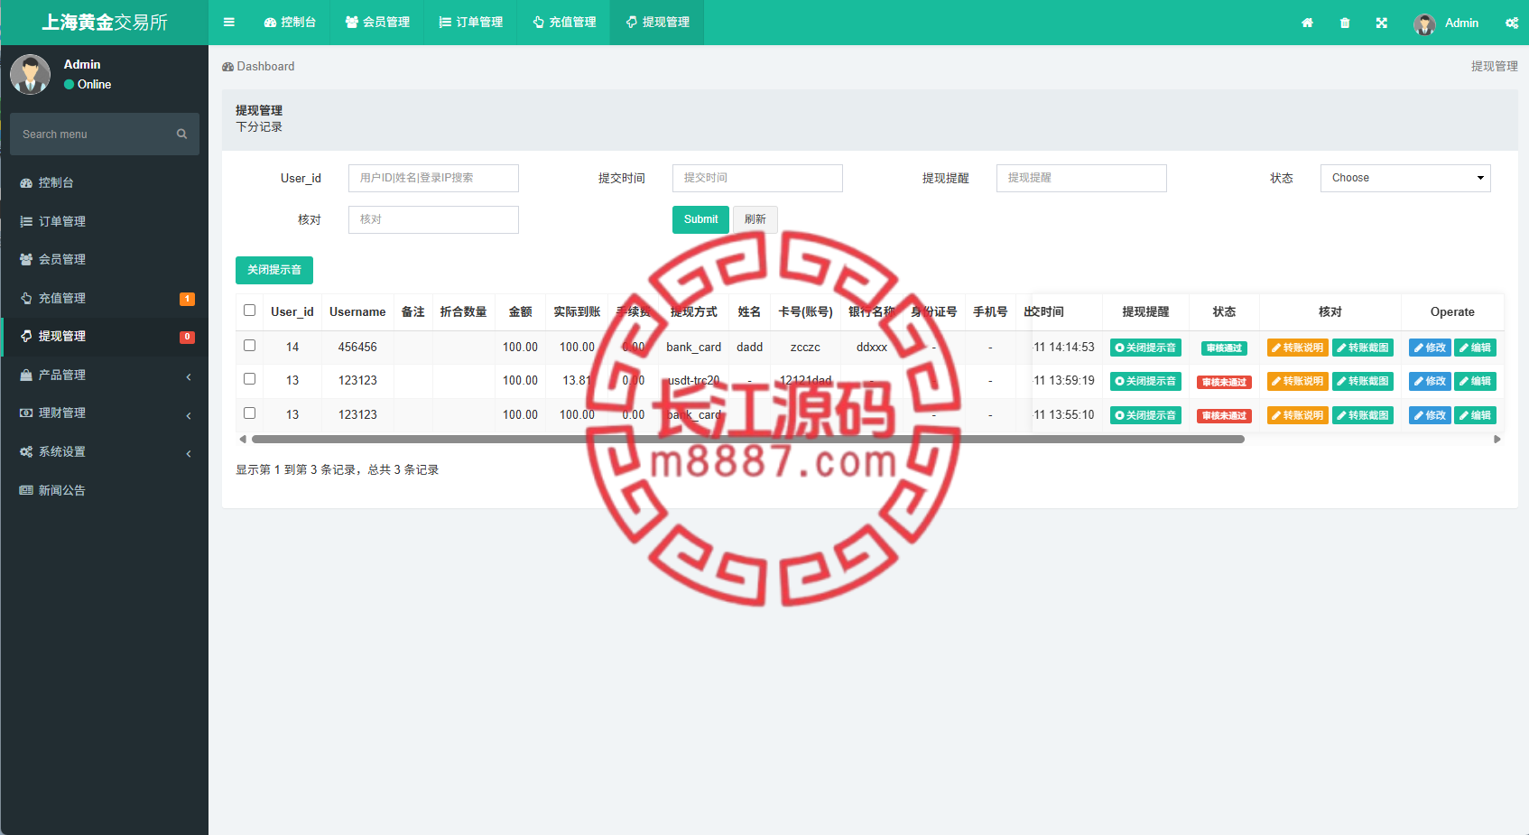Toggle fullscreen with the expand arrows icon
The image size is (1529, 835).
point(1382,23)
